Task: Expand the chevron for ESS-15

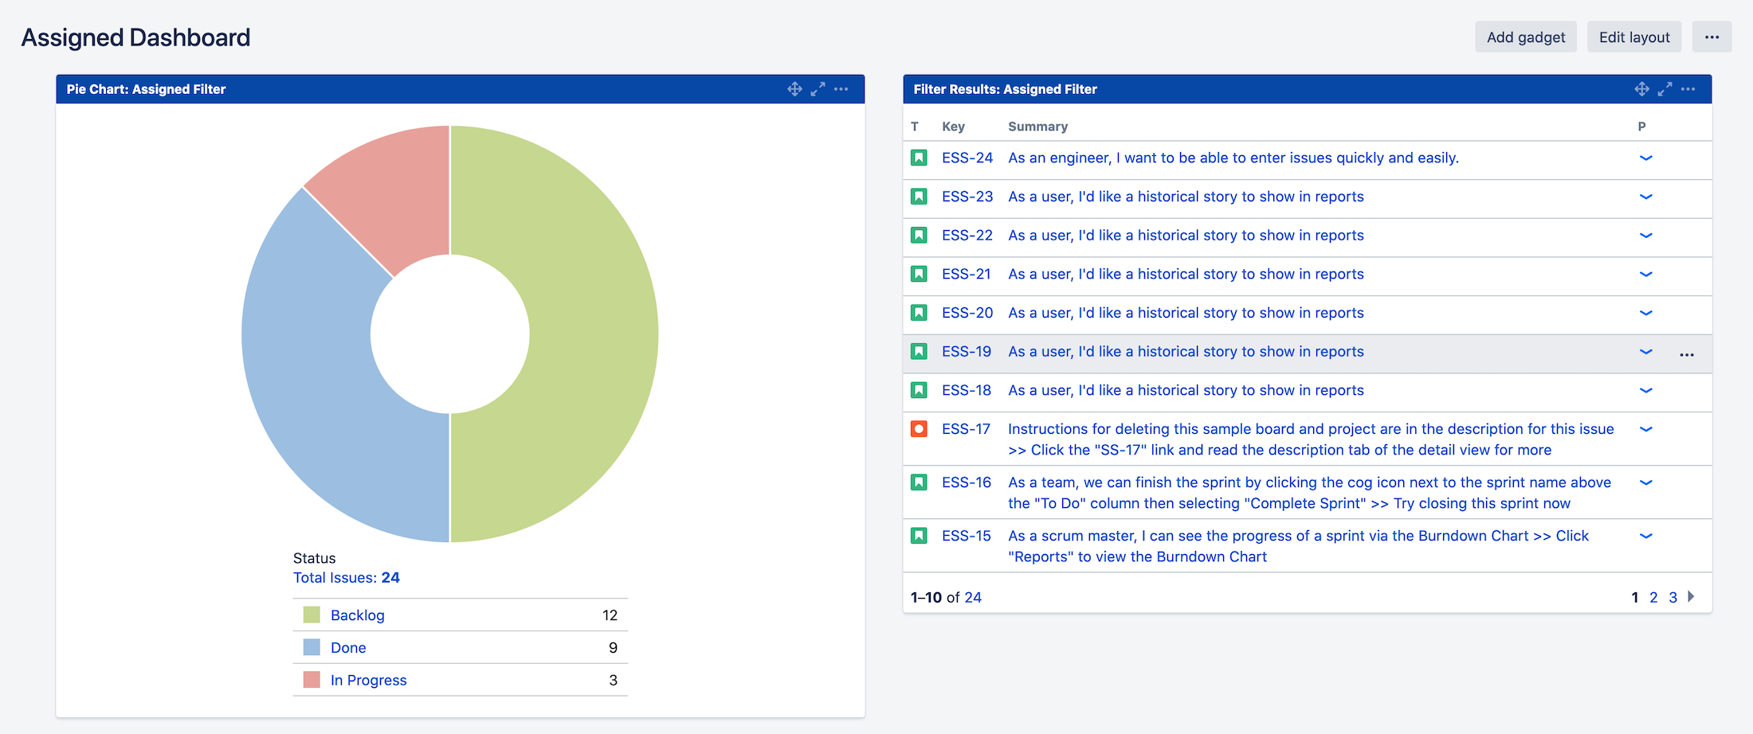Action: pyautogui.click(x=1645, y=536)
